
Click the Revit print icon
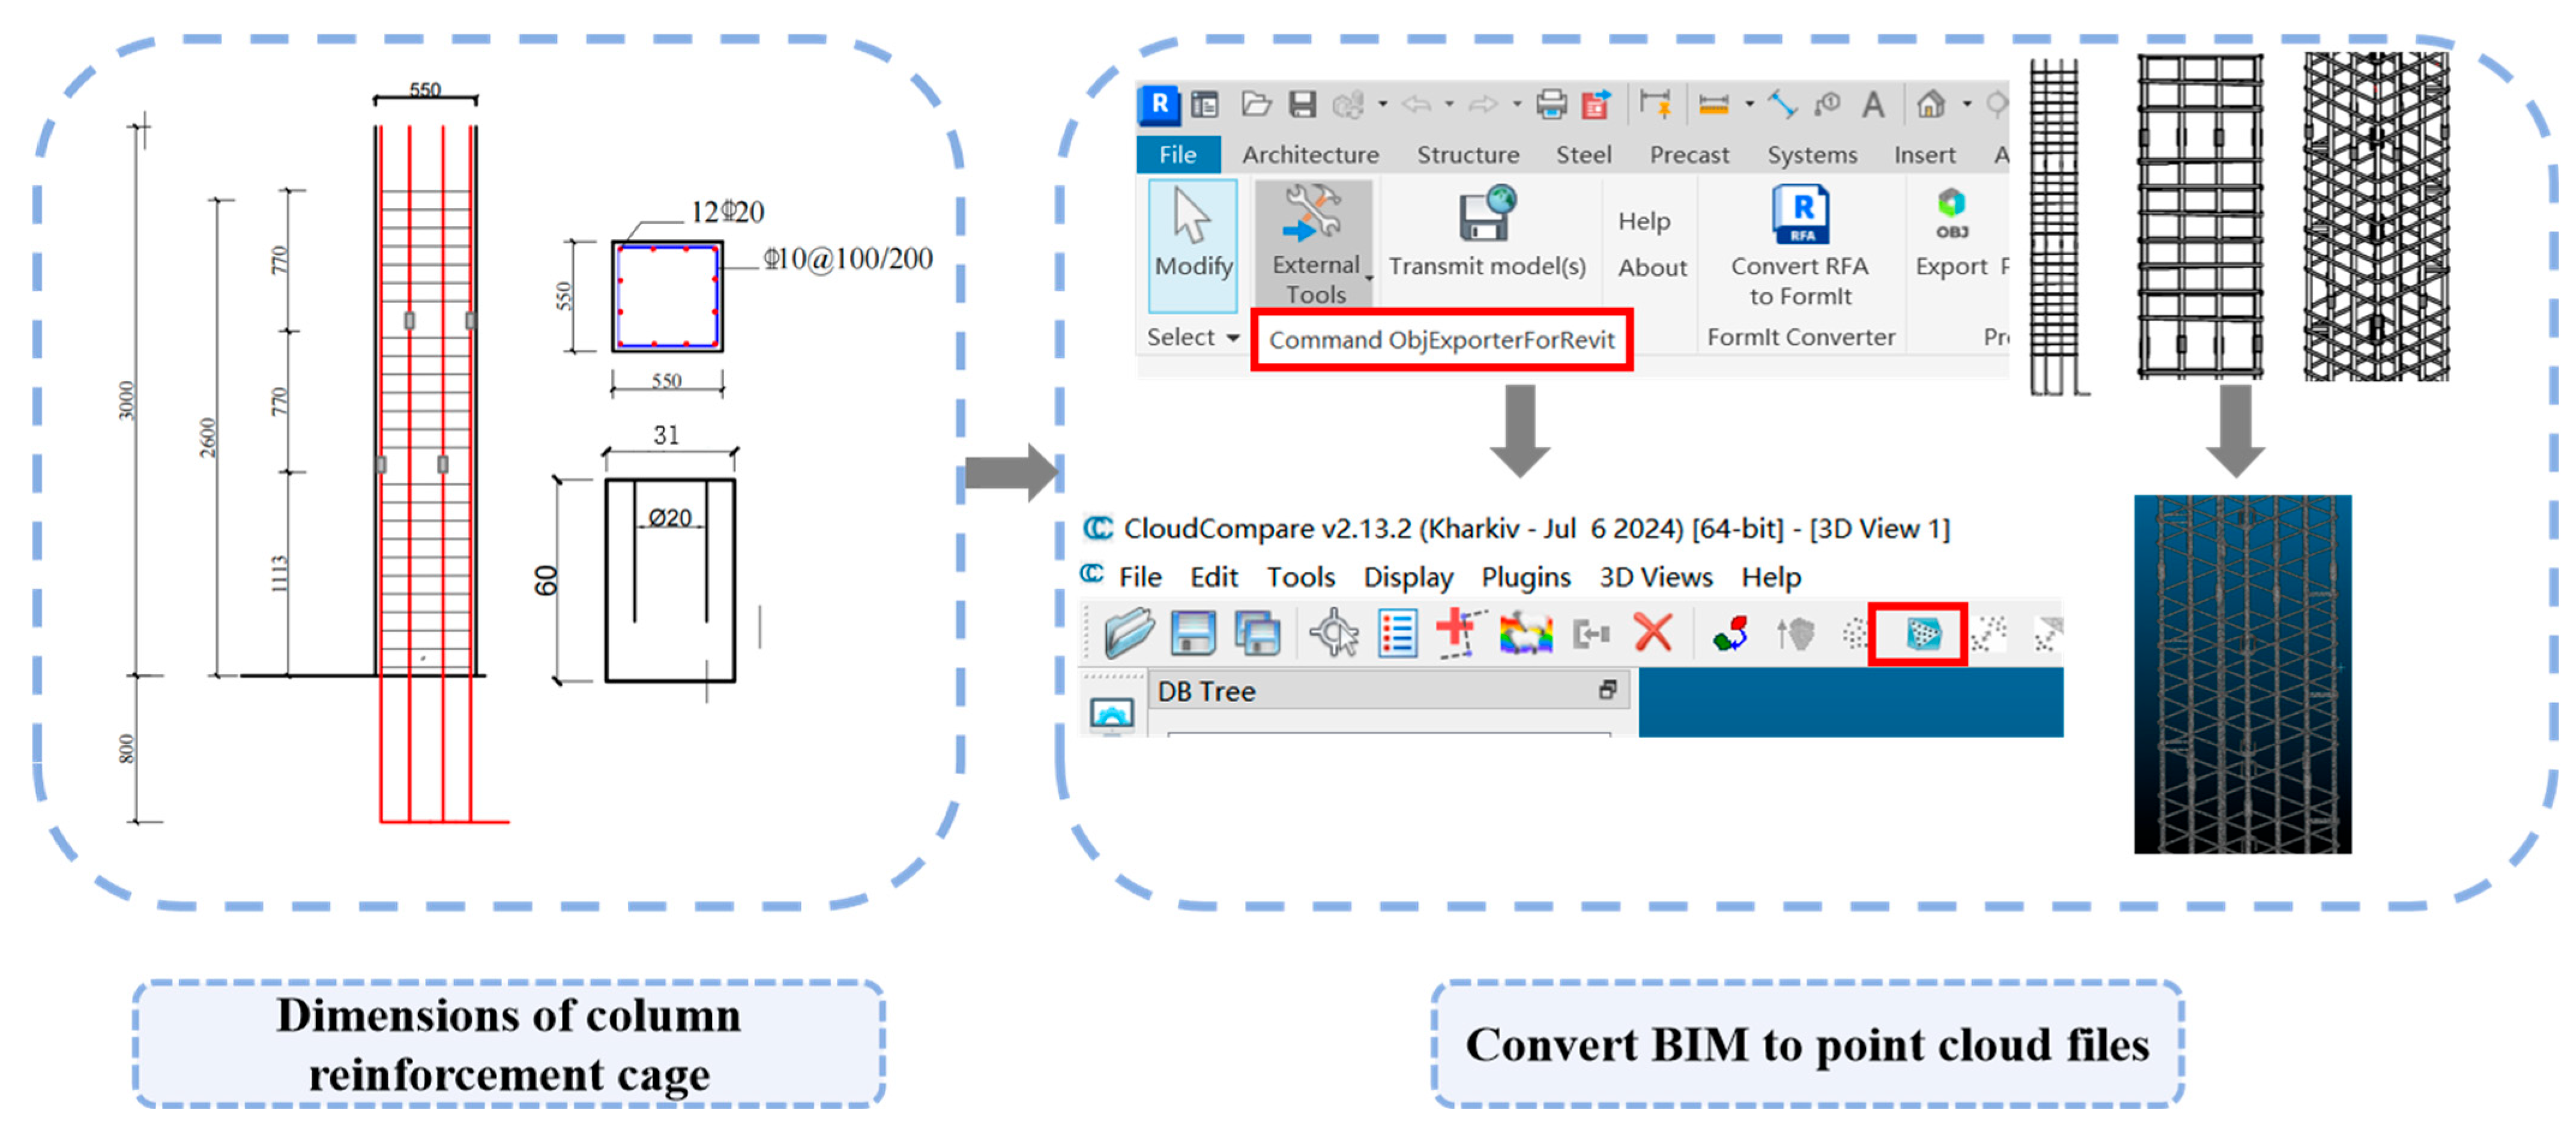[x=1551, y=104]
